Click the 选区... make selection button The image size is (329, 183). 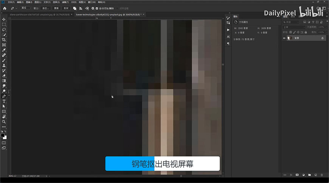(x=45, y=8)
